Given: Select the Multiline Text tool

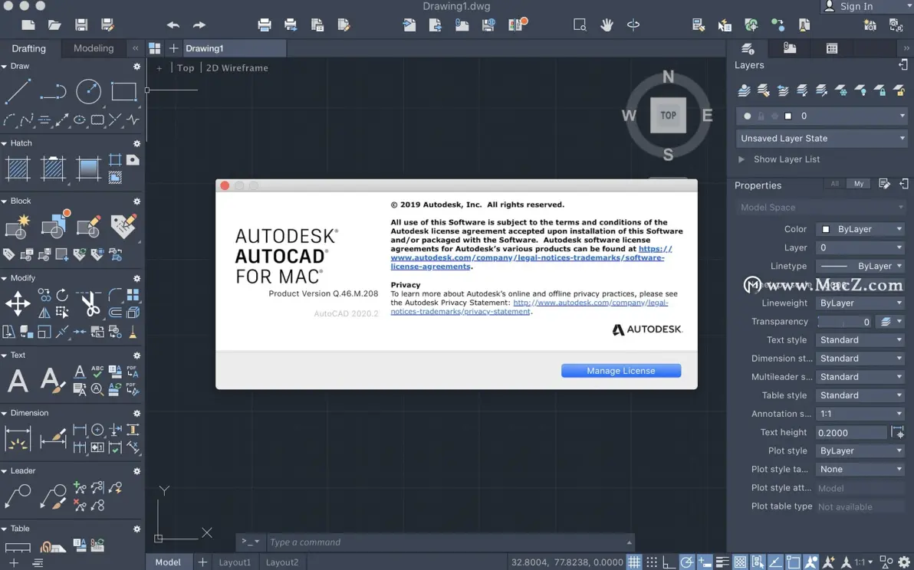Looking at the screenshot, I should (18, 381).
